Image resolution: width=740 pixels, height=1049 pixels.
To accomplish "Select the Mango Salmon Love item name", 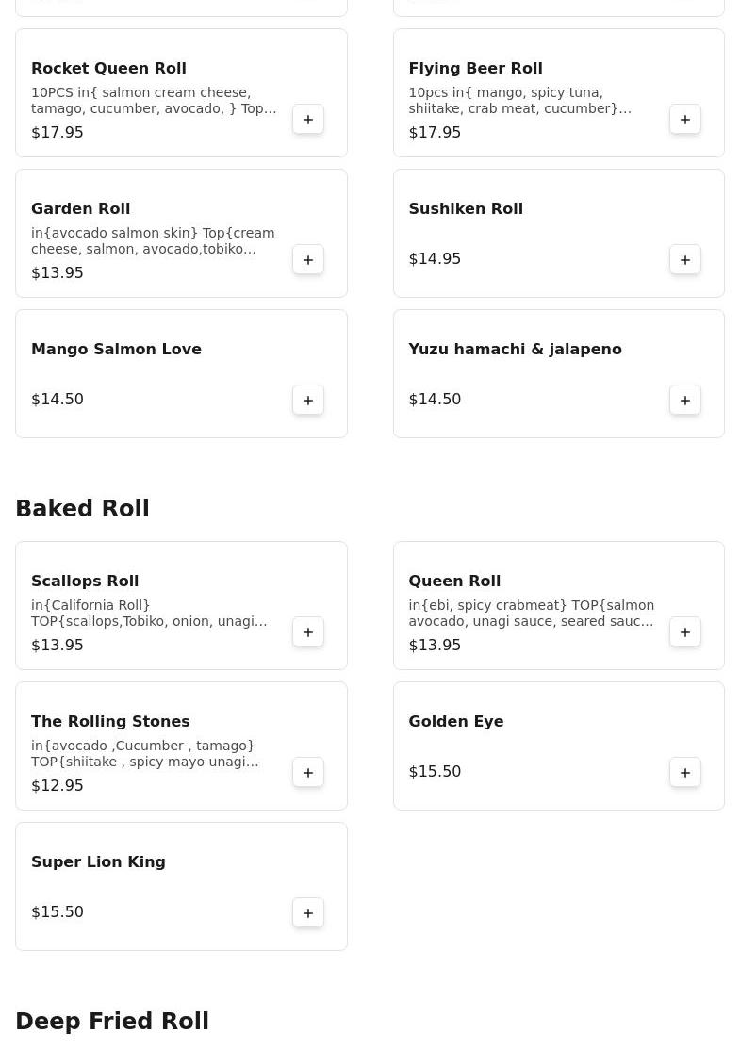I will tap(116, 350).
